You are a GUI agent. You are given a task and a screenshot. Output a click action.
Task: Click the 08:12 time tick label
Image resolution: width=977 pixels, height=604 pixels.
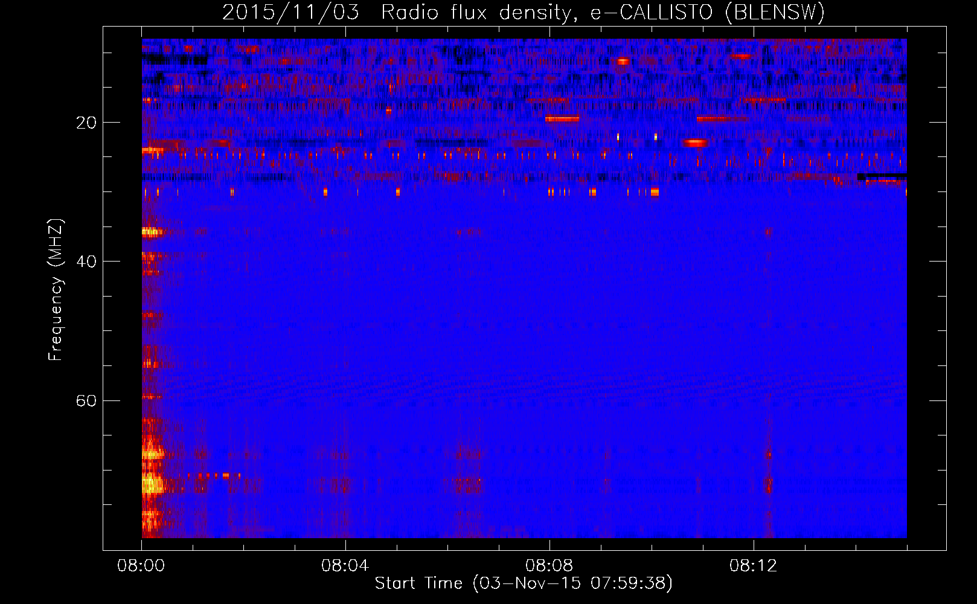754,566
